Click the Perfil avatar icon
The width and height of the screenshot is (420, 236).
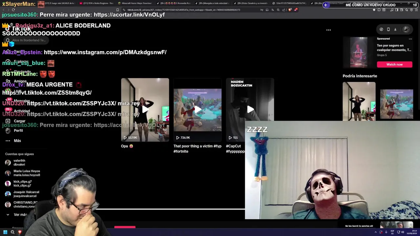8,130
